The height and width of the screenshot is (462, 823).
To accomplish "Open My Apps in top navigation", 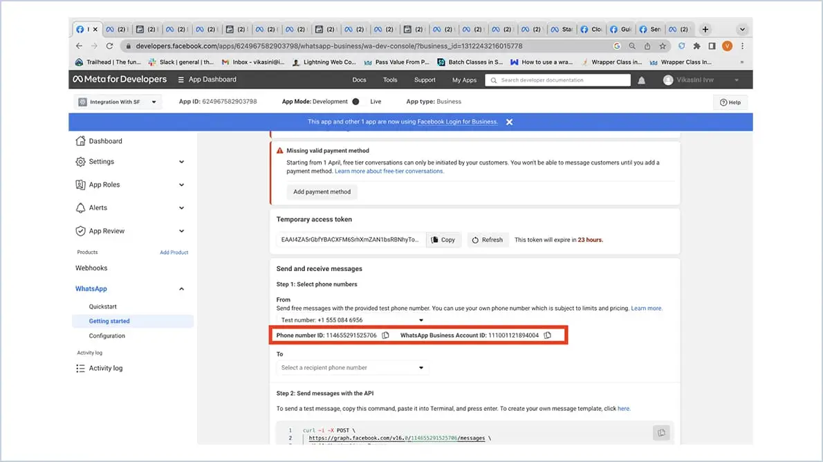I will 464,80.
